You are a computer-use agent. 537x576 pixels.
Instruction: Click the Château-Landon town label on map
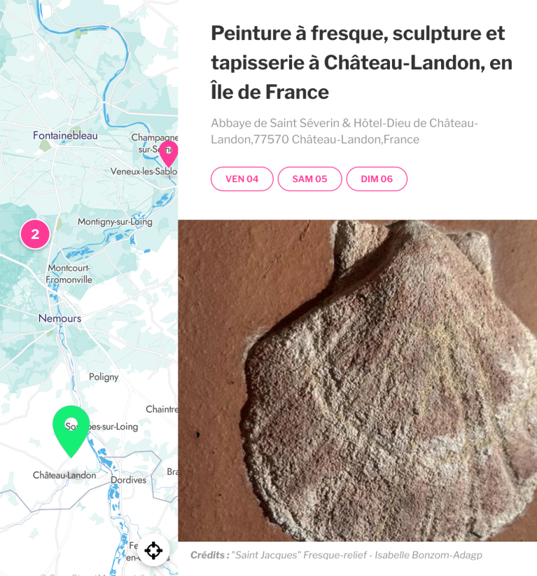pyautogui.click(x=64, y=475)
